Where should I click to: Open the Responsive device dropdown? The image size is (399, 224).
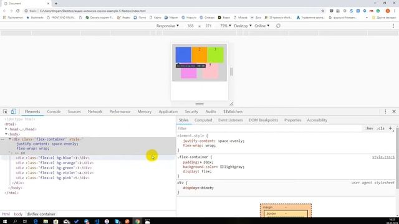pyautogui.click(x=168, y=26)
